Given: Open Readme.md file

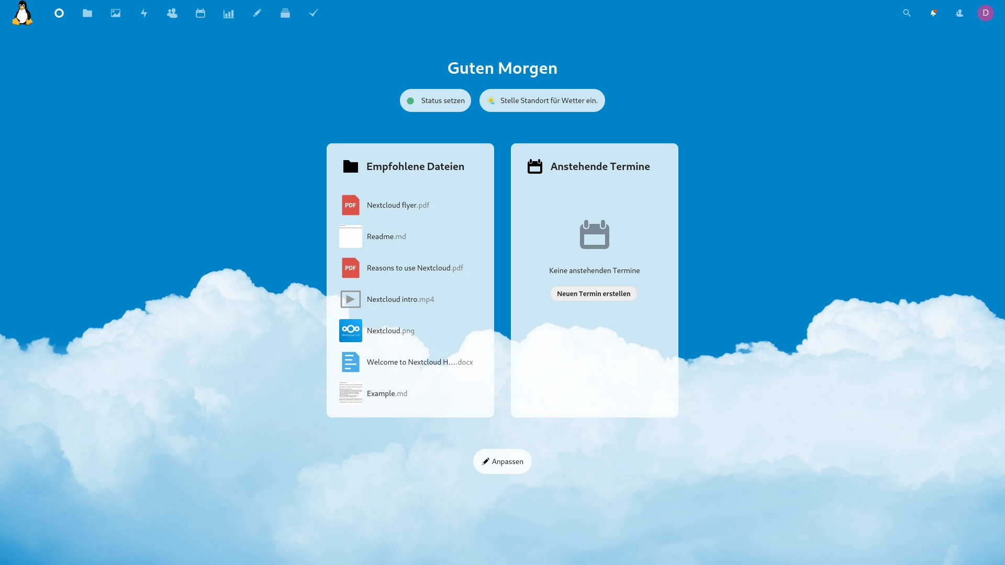Looking at the screenshot, I should [x=410, y=236].
